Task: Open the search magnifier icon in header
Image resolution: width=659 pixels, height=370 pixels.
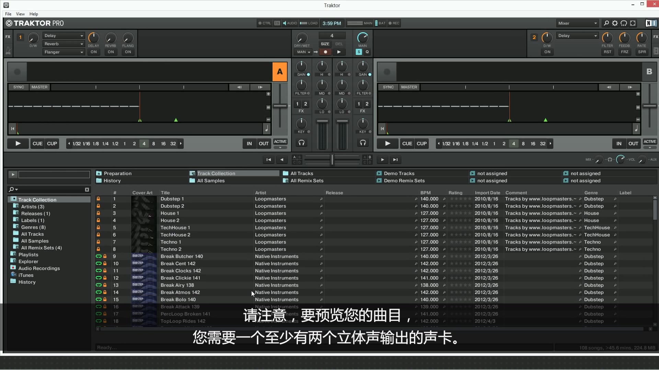Action: [606, 23]
